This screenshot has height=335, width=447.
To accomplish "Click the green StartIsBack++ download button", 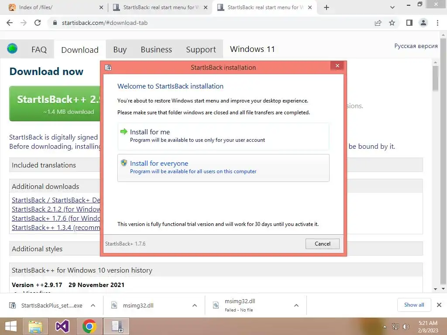I will point(55,104).
